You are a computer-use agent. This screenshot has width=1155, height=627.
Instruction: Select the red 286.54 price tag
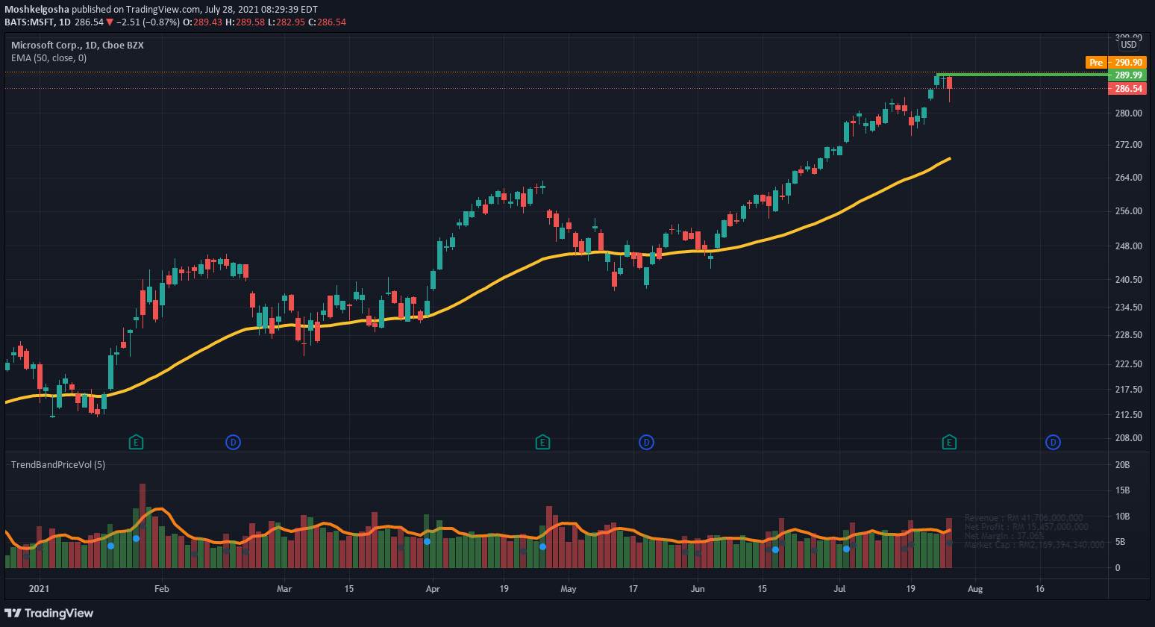click(x=1128, y=89)
